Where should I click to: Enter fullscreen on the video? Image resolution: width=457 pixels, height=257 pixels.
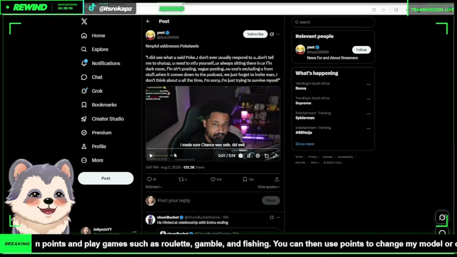(x=275, y=156)
